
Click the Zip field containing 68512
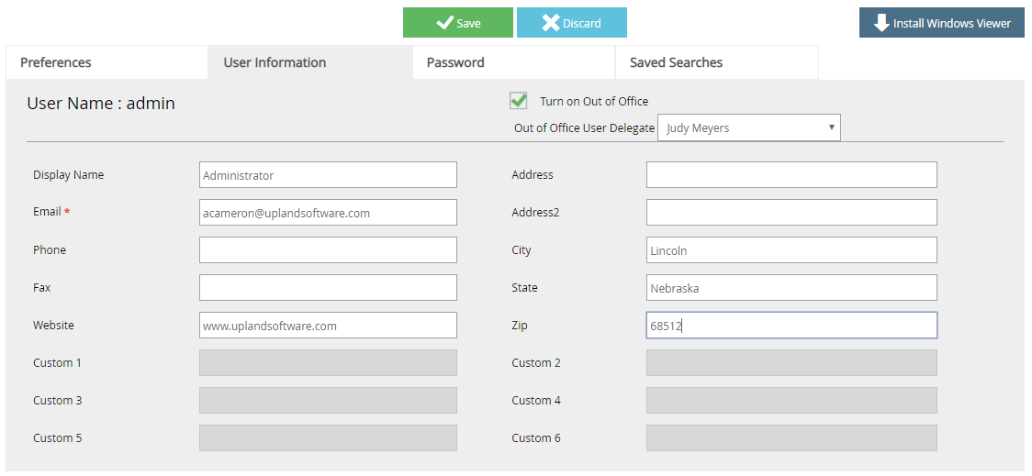tap(791, 325)
